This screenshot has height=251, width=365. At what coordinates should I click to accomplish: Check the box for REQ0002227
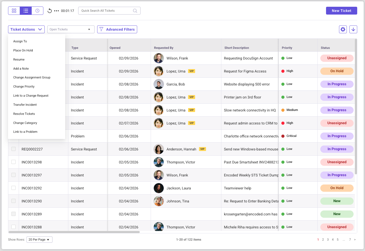(14, 149)
